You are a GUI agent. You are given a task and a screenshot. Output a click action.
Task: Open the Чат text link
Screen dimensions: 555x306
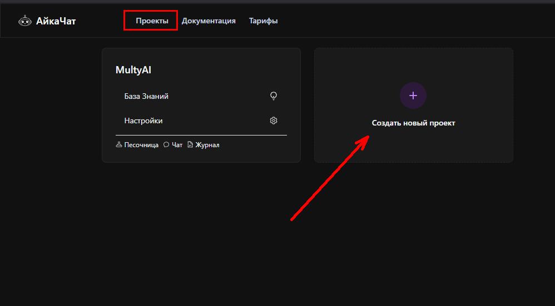177,145
